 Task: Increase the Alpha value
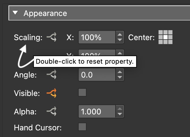[120, 109]
